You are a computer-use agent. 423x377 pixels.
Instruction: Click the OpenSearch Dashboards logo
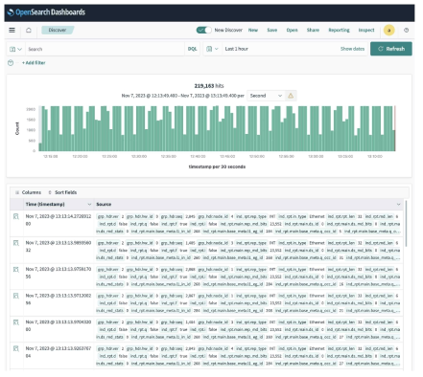click(46, 12)
